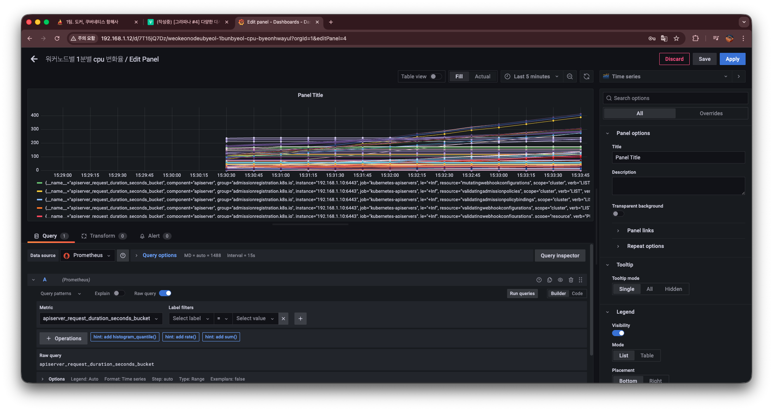Image resolution: width=773 pixels, height=411 pixels.
Task: Enable the Table view switch
Action: pyautogui.click(x=436, y=76)
